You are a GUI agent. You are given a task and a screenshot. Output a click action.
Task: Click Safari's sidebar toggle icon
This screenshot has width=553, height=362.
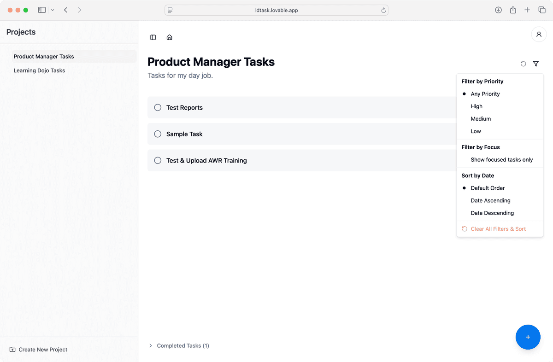(x=42, y=10)
